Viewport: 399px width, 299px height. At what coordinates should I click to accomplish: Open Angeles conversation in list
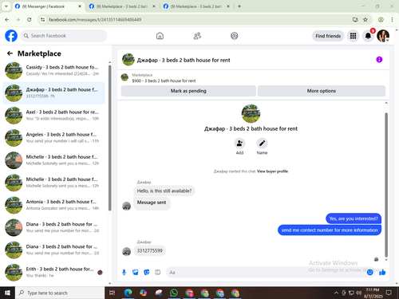tap(54, 138)
